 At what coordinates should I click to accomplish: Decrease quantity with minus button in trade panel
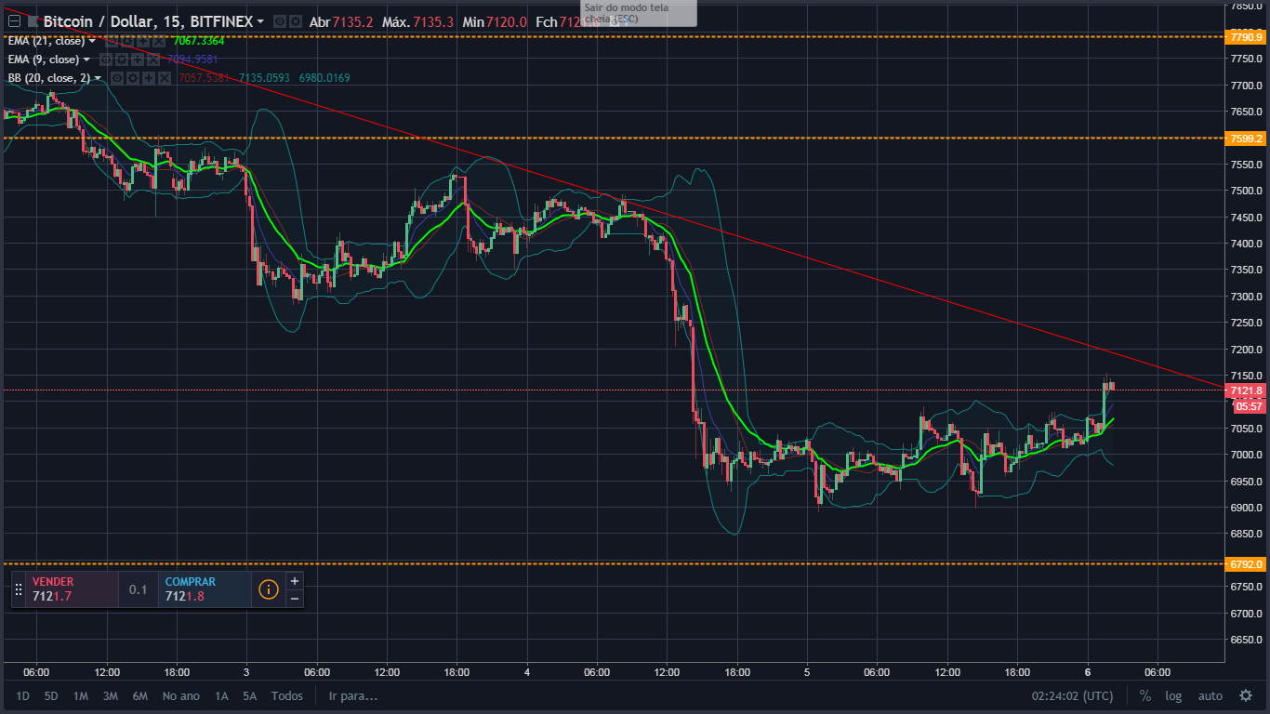point(295,598)
